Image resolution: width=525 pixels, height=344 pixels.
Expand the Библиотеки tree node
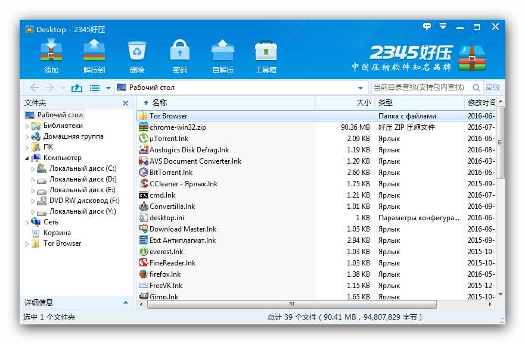[27, 126]
